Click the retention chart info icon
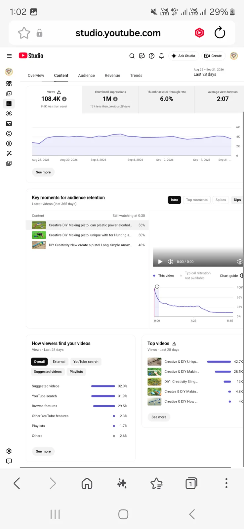The height and width of the screenshot is (529, 244). [x=157, y=287]
